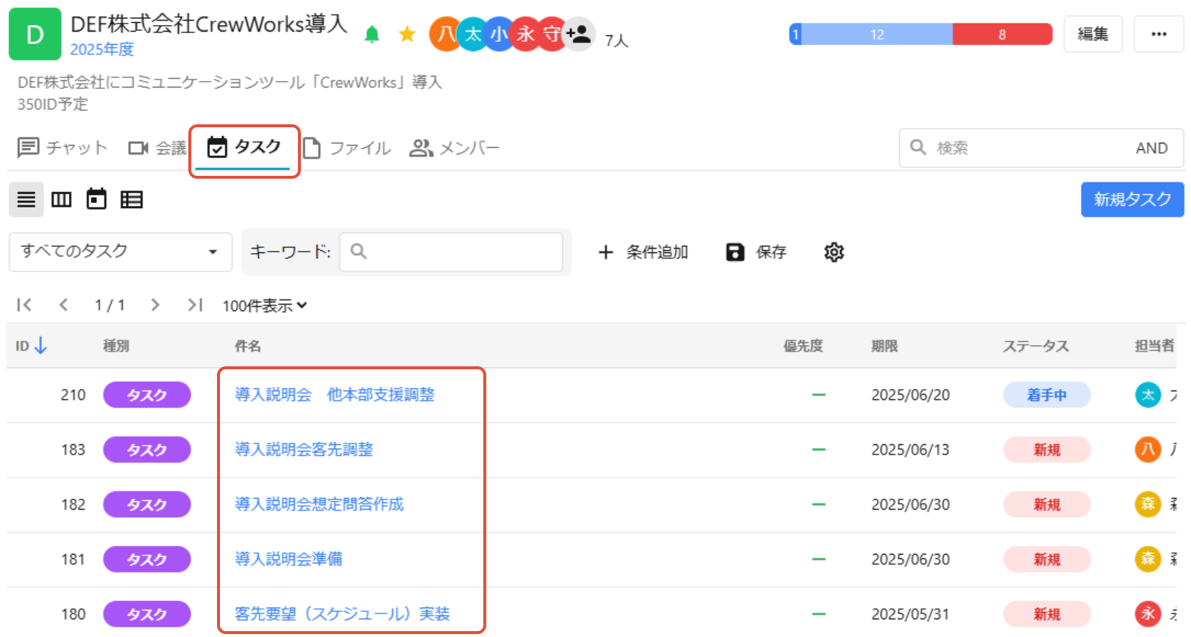Viewport: 1191px width, 637px height.
Task: Click the ID sort descending arrow
Action: [x=41, y=345]
